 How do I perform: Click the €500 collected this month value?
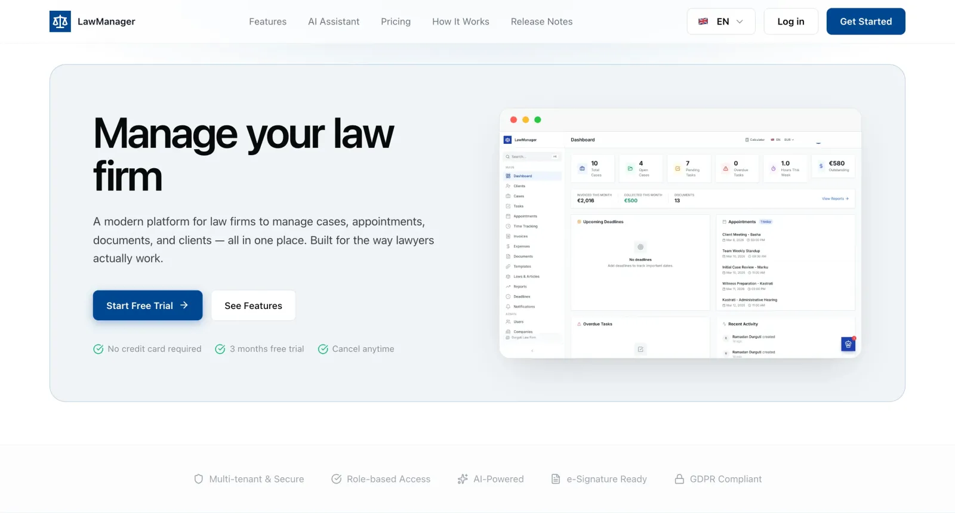tap(631, 200)
